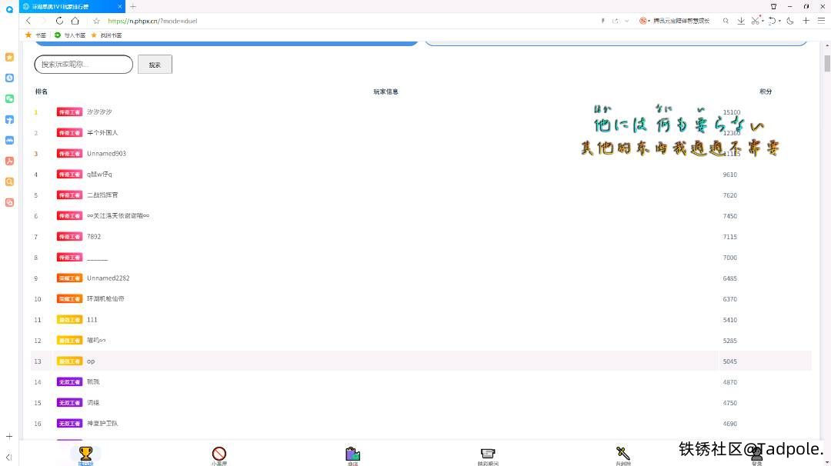Viewport: 831px width, 466px height.
Task: Open the browser downloads icon
Action: pyautogui.click(x=741, y=21)
